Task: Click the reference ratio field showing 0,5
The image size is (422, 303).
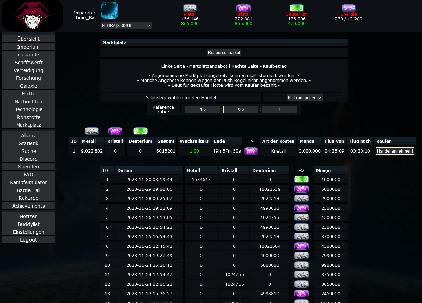Action: point(241,109)
